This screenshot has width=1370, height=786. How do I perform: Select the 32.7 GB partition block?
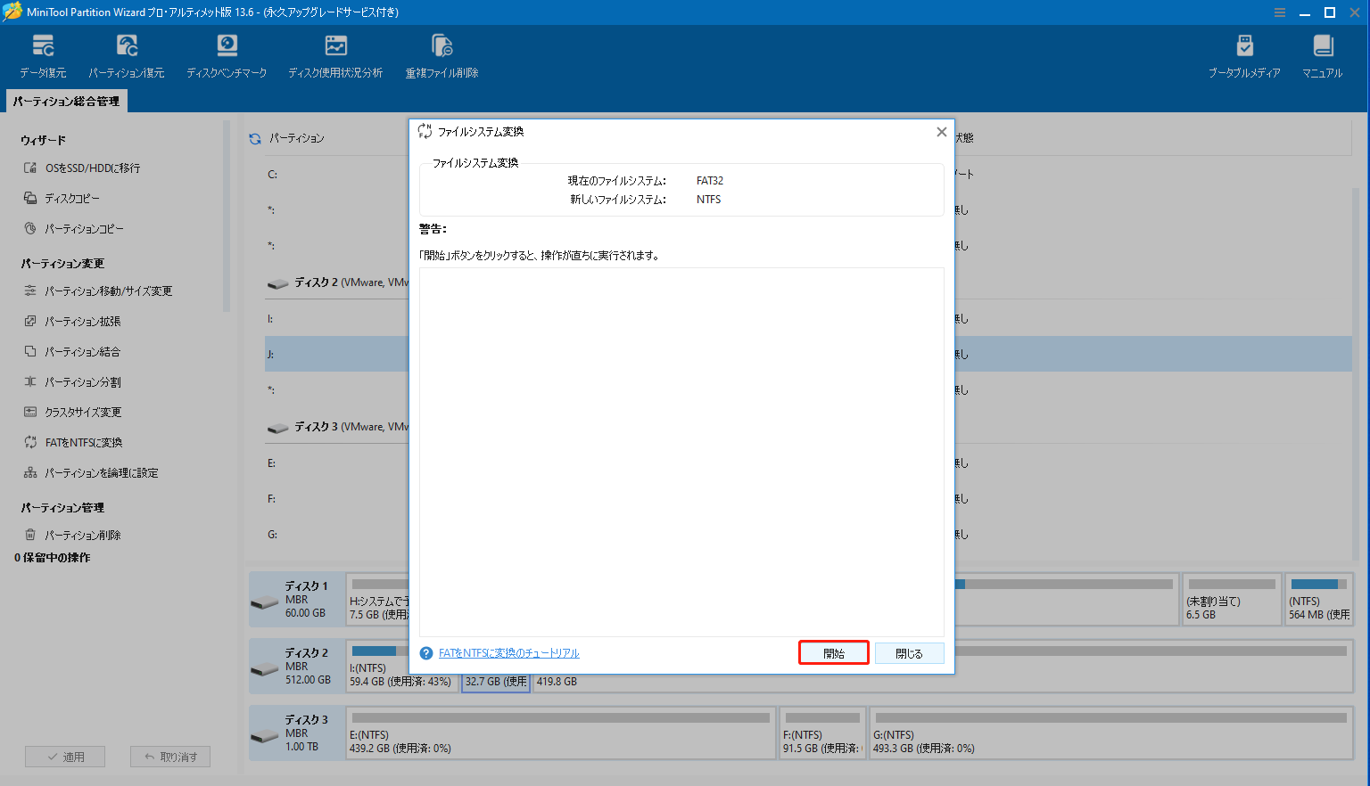(496, 682)
